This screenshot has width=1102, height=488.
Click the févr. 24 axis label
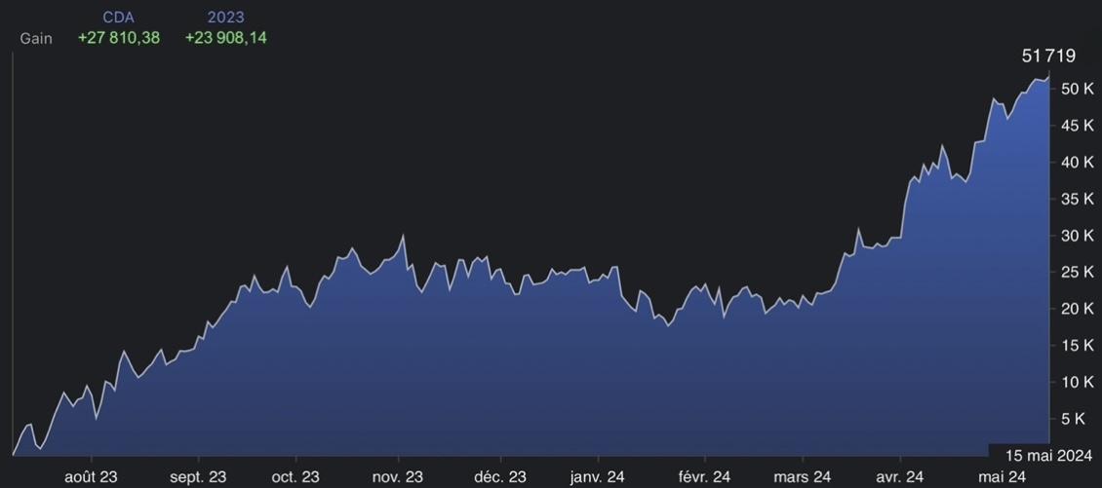coord(704,477)
